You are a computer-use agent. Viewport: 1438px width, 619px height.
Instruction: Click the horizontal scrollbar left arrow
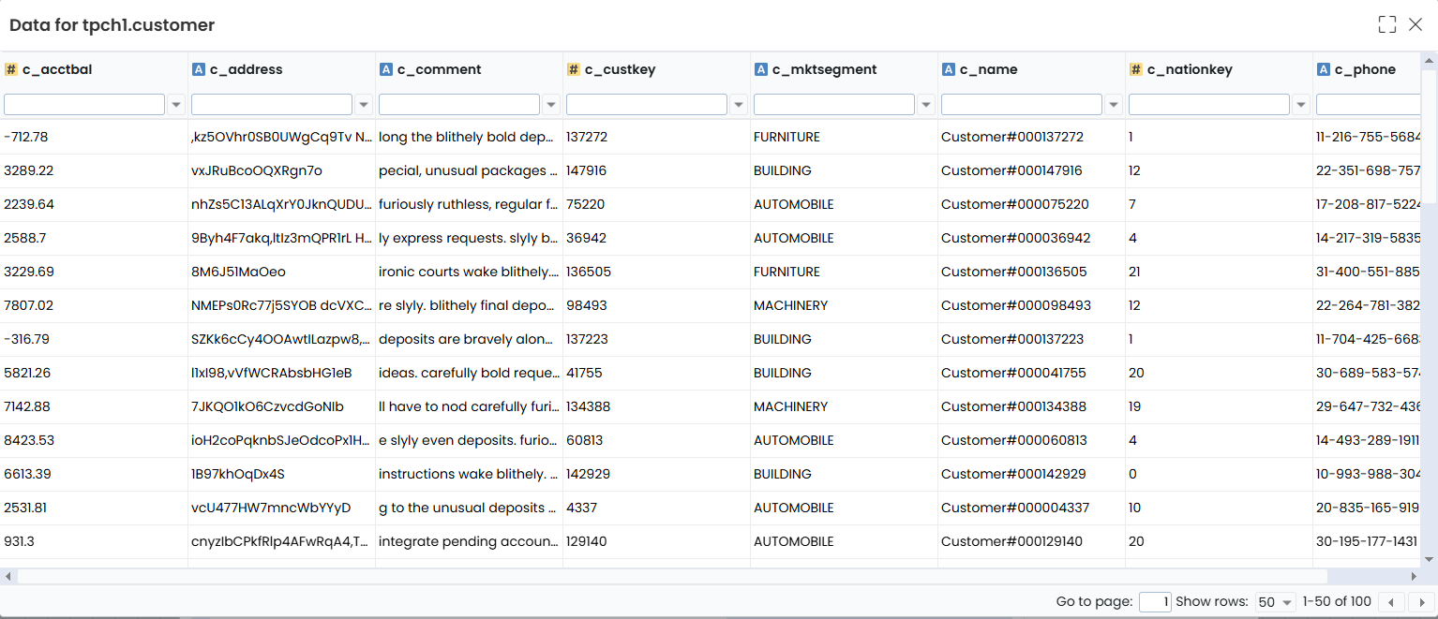point(7,576)
